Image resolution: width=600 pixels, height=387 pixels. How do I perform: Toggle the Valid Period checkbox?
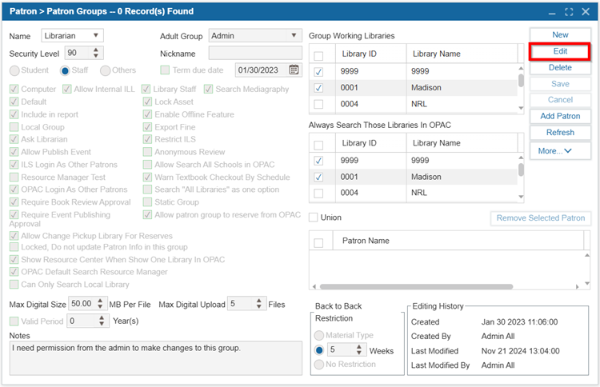14,321
